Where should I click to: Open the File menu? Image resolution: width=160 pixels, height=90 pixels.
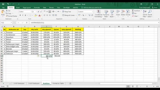click(x=3, y=7)
